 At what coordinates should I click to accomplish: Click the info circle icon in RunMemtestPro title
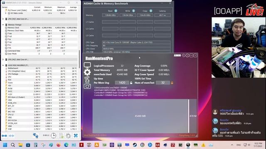pos(187,55)
